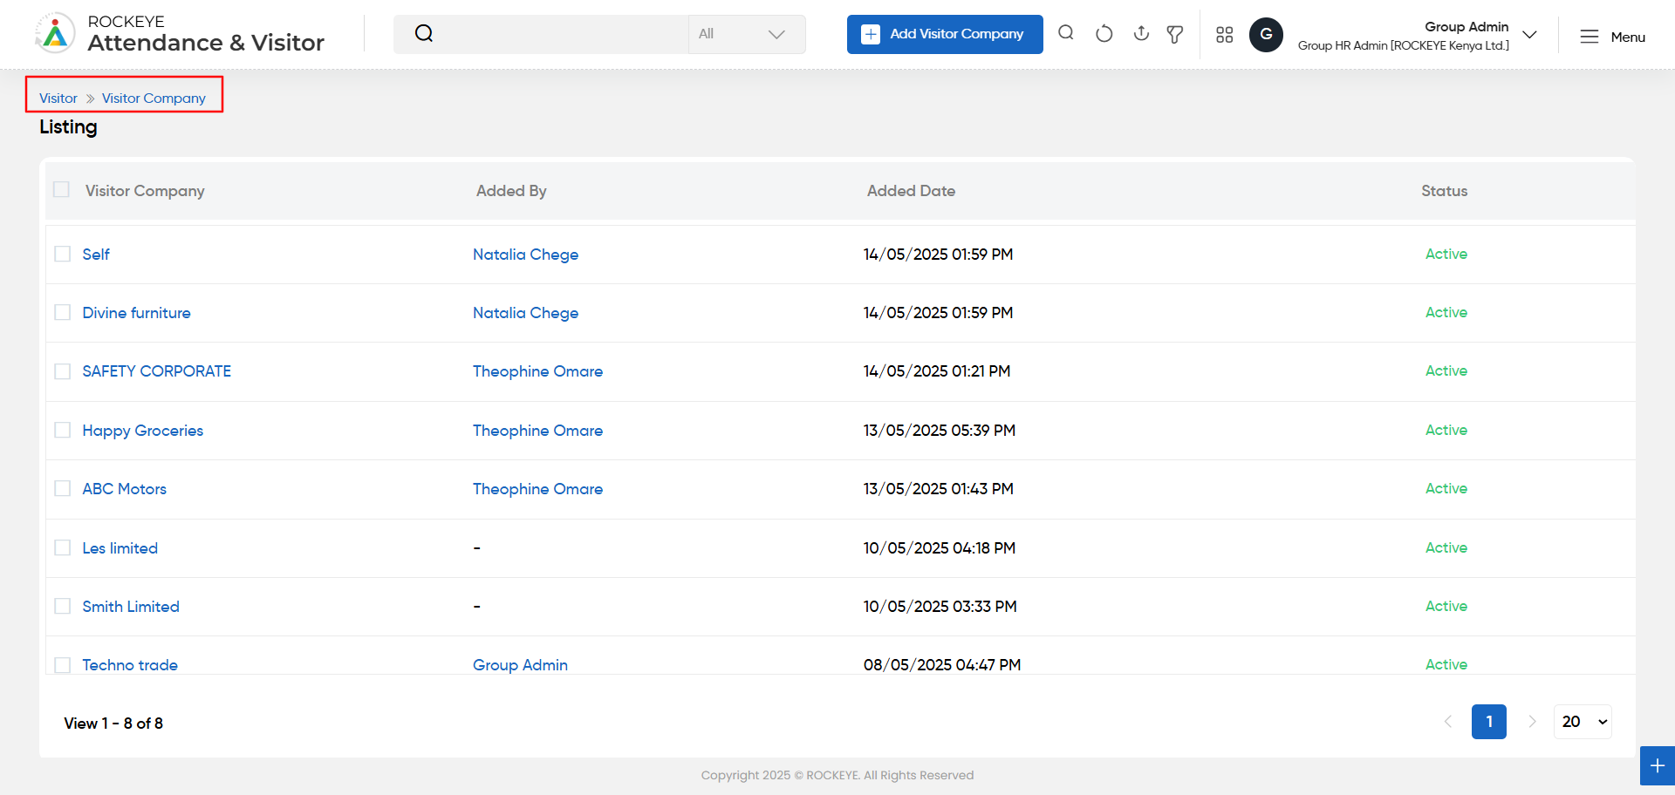The width and height of the screenshot is (1675, 795).
Task: Tick the Les limited checkbox
Action: pos(62,547)
